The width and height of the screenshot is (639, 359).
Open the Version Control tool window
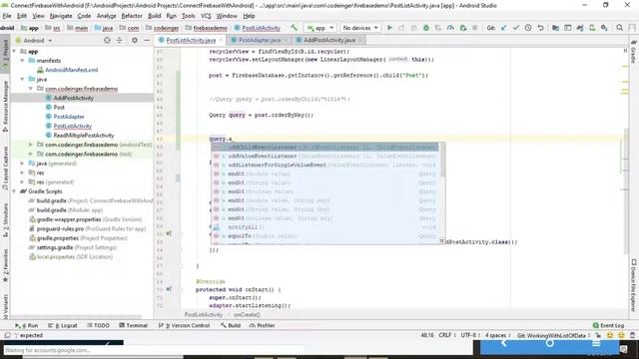coord(184,326)
